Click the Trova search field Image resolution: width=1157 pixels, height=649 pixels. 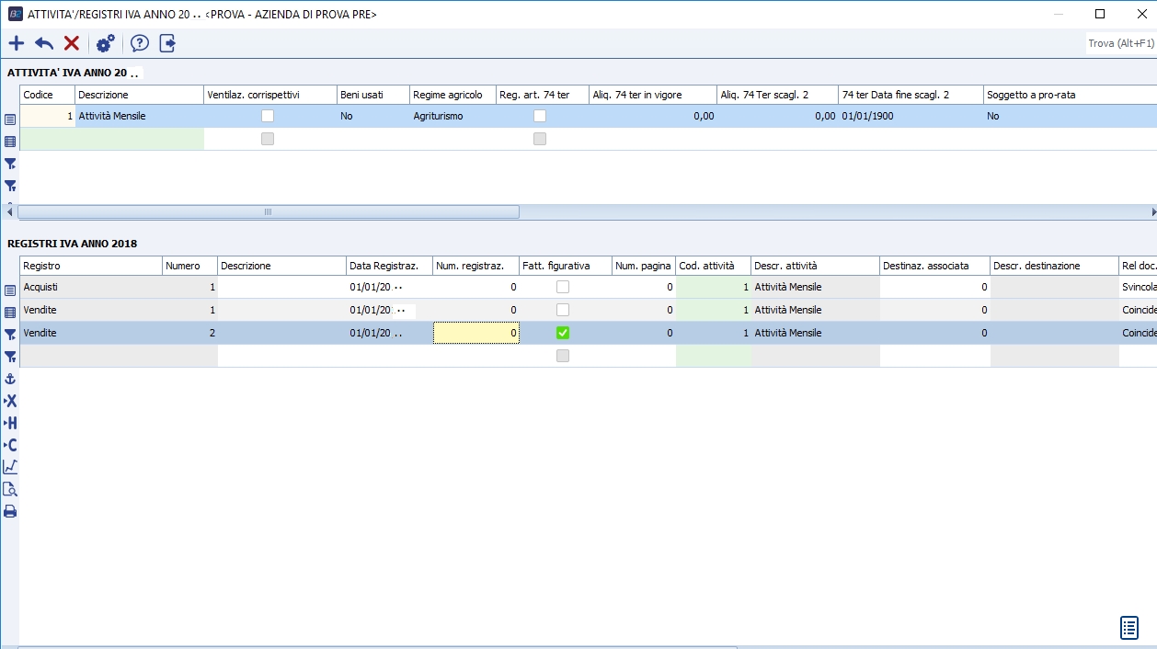[1120, 43]
